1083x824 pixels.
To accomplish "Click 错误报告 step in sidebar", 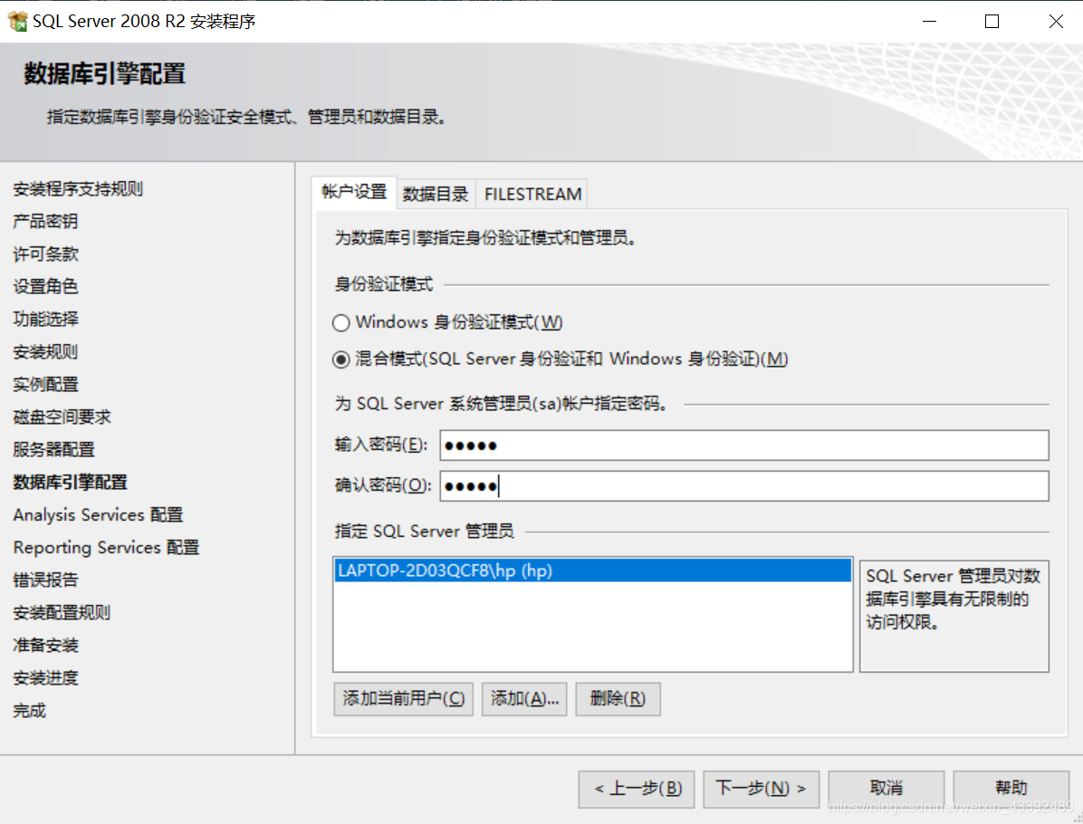I will click(x=45, y=580).
